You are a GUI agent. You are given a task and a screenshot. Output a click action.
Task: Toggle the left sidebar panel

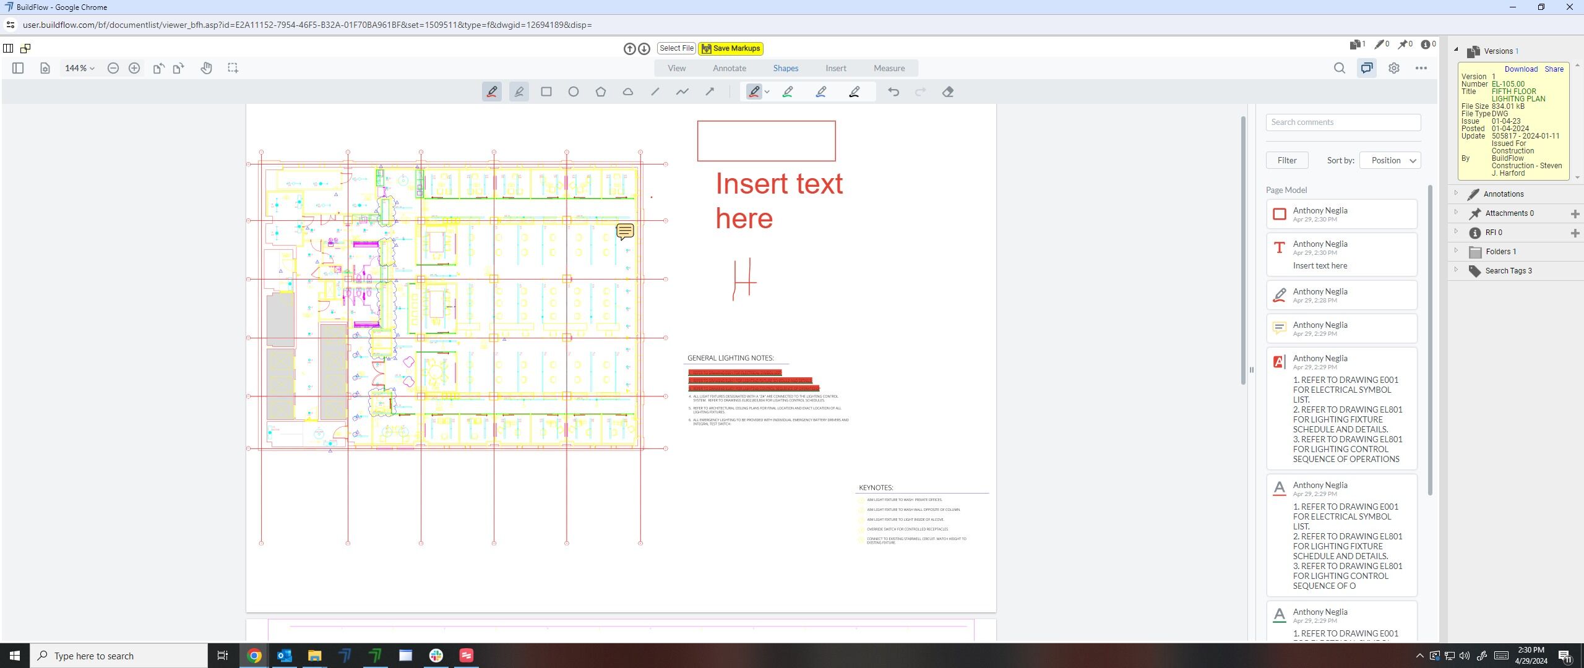point(18,68)
